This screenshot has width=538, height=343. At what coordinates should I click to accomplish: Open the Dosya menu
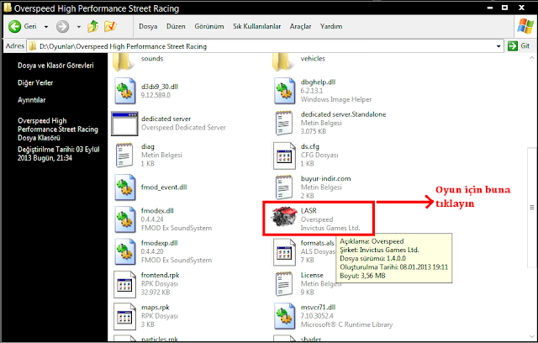148,26
